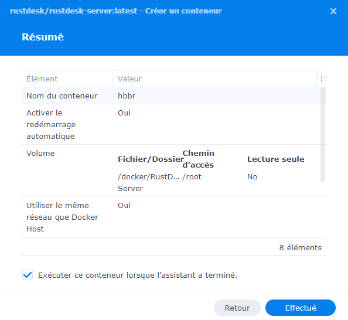Close the container creation dialog
Image resolution: width=348 pixels, height=320 pixels.
tap(333, 11)
